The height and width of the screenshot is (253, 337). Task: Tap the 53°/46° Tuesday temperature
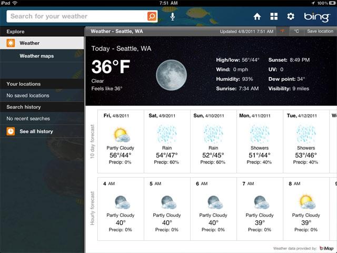click(306, 155)
